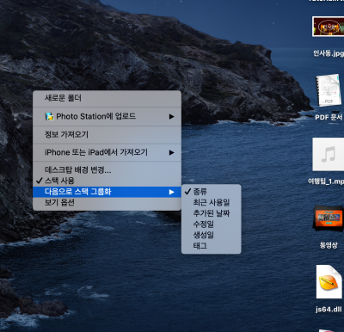The width and height of the screenshot is (344, 332).
Task: Click the Photo Station icon in menu
Action: point(49,116)
